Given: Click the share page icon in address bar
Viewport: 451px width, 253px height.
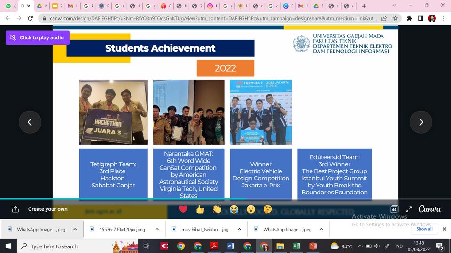Looking at the screenshot, I should (x=384, y=18).
